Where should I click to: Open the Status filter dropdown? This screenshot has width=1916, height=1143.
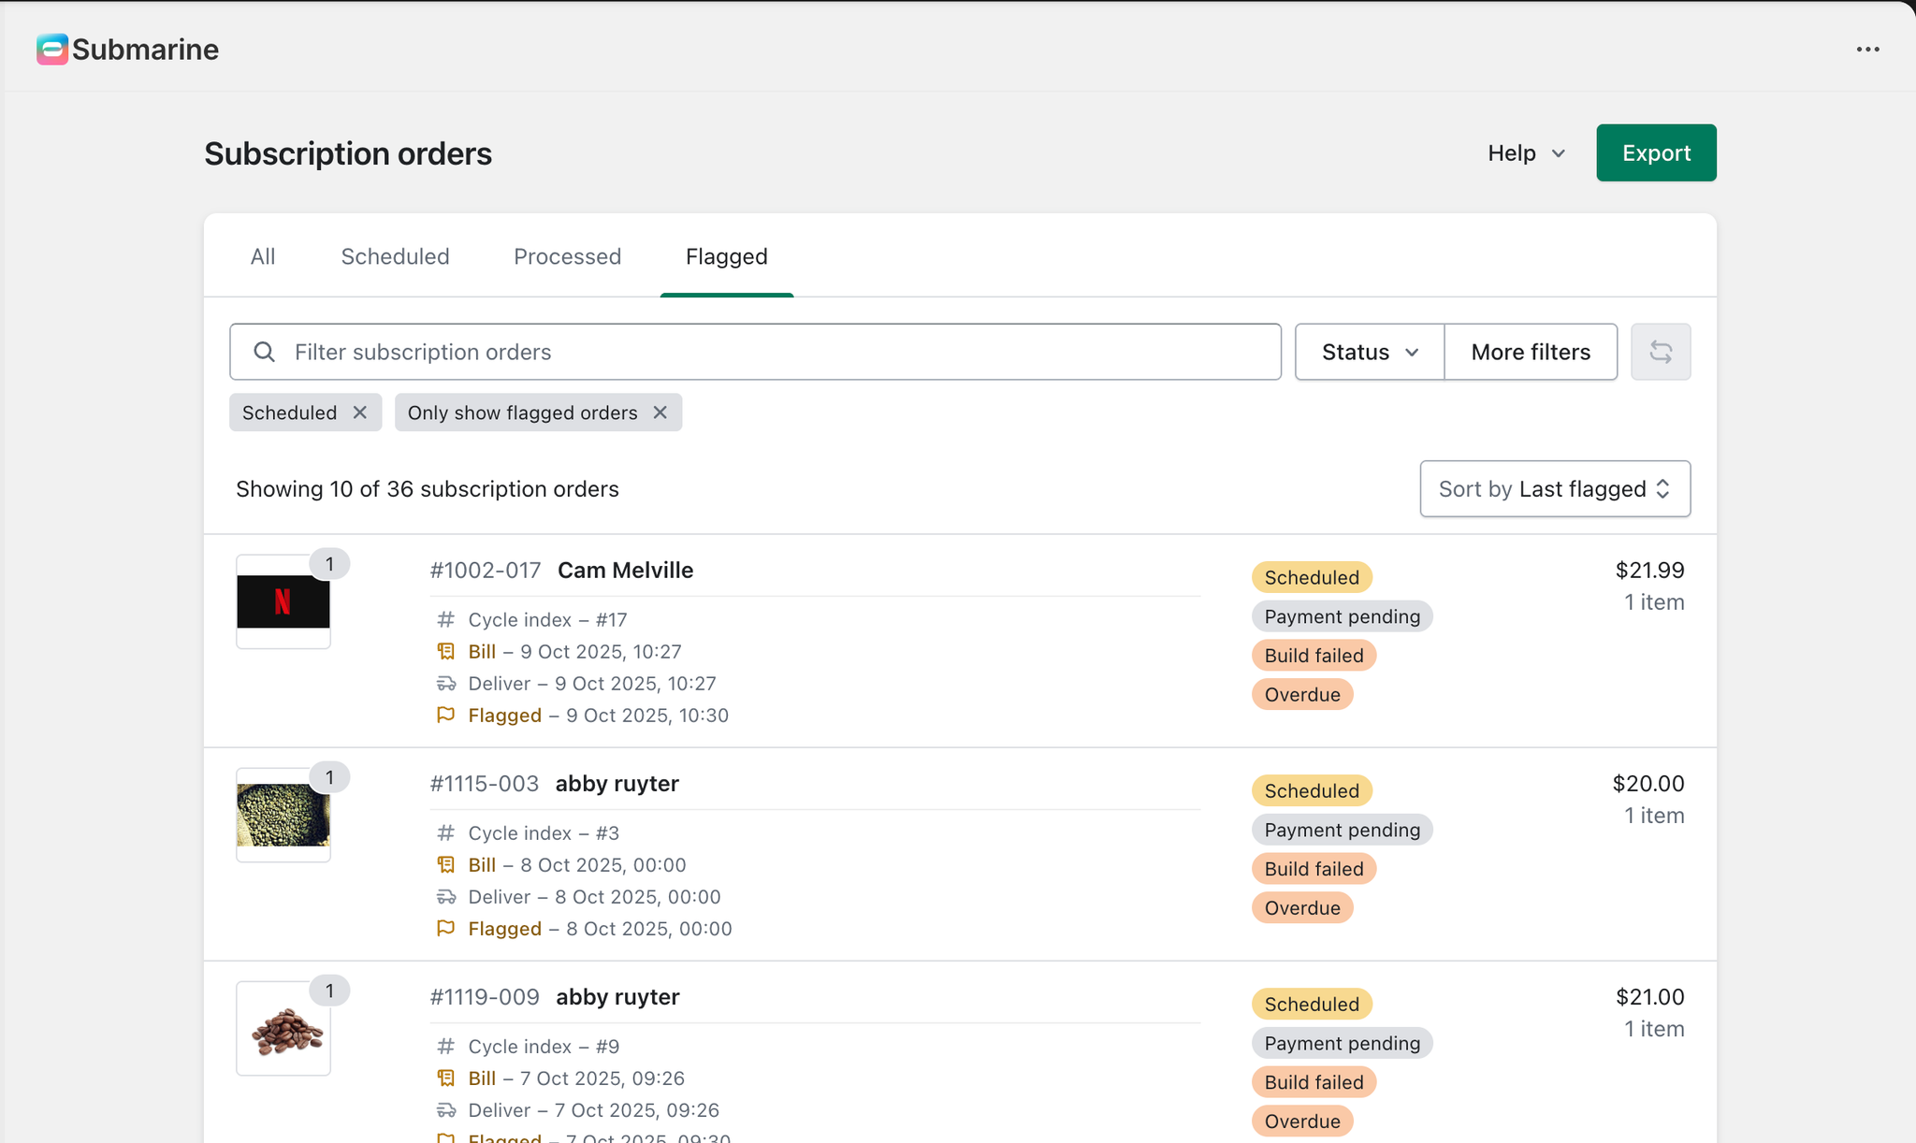coord(1369,352)
